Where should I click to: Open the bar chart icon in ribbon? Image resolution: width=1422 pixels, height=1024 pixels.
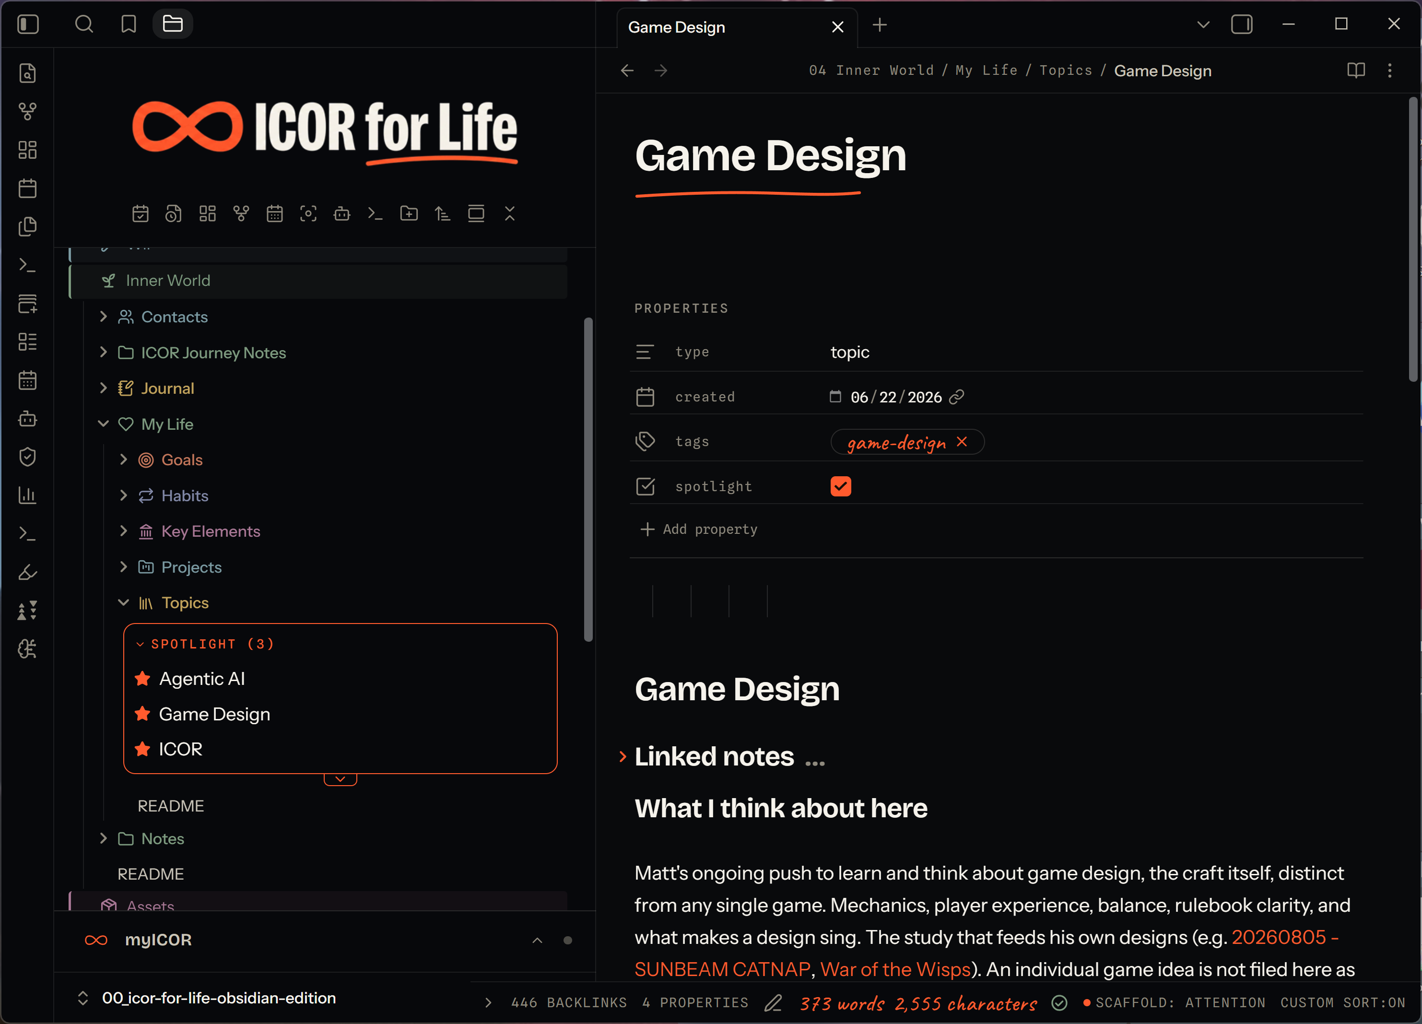point(28,495)
